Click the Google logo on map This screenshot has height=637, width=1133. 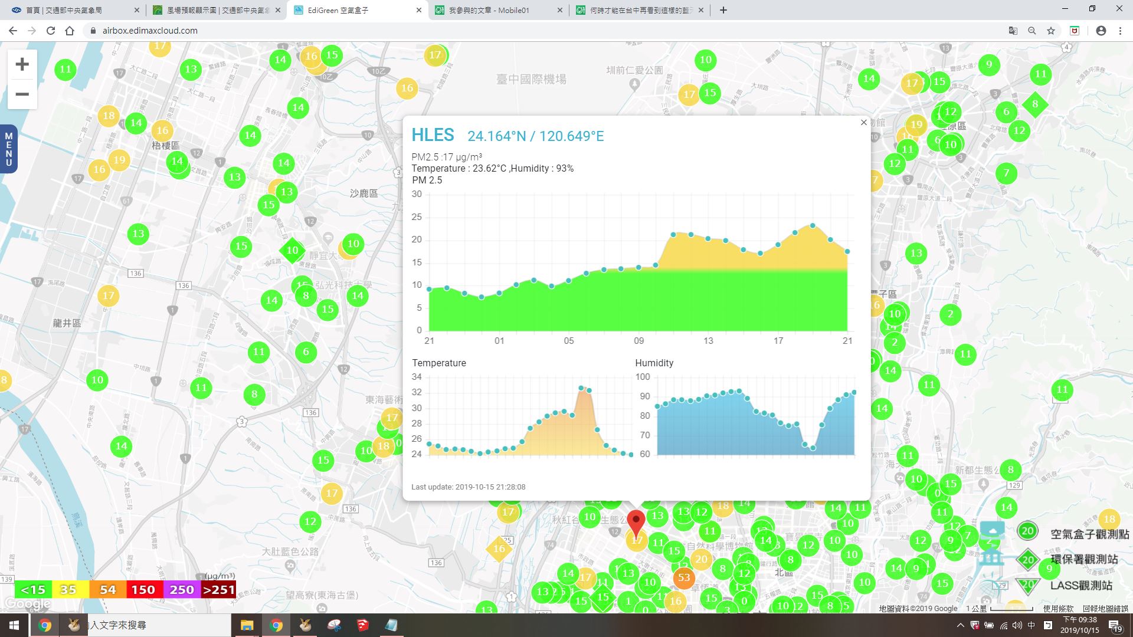click(27, 605)
